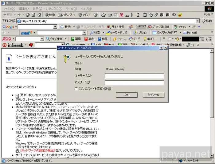Click the リンク links bar label
Viewport: 215px width, 164px height.
click(x=207, y=15)
